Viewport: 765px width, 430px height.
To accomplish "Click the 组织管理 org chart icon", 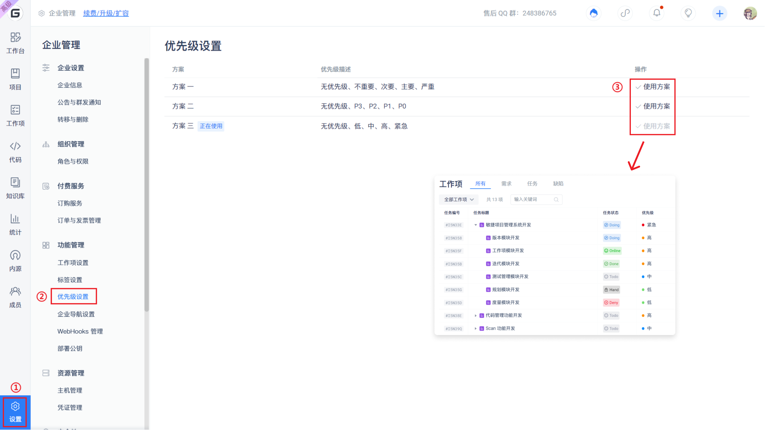I will click(46, 144).
